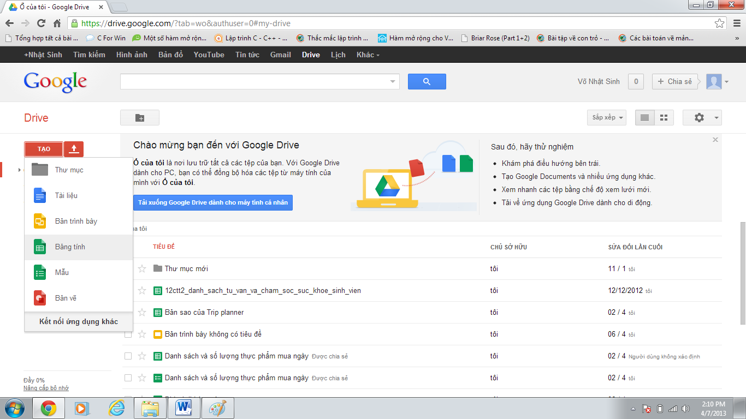Switch to grid view layout
Viewport: 746px width, 419px height.
664,117
